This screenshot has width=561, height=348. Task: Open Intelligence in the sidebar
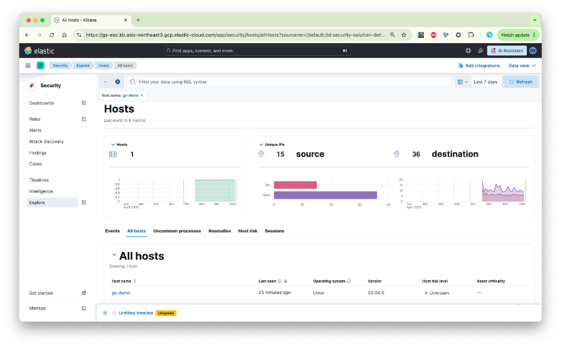[x=41, y=191]
